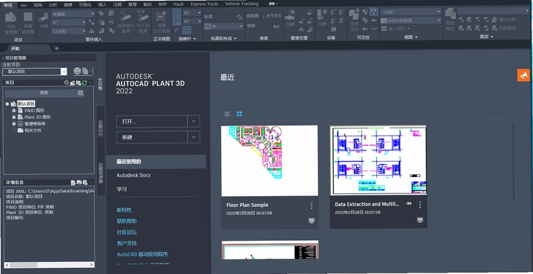The width and height of the screenshot is (533, 274).
Task: Open the arrow next to 打开...
Action: click(193, 121)
